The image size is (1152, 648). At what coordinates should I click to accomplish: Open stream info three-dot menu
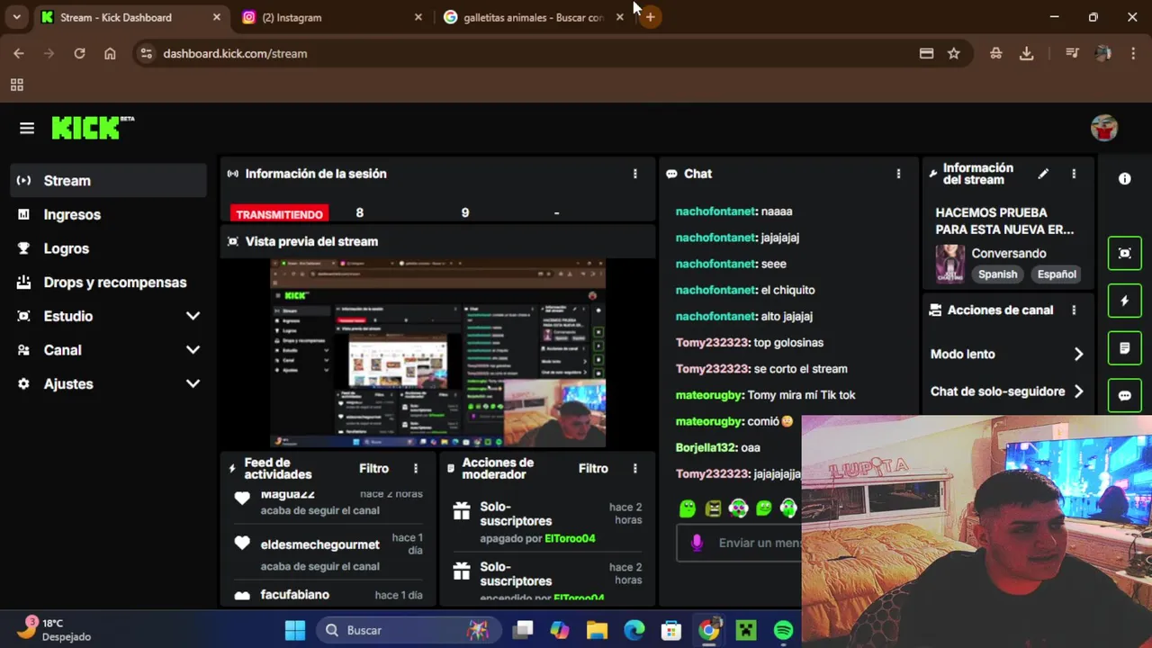(x=1074, y=174)
